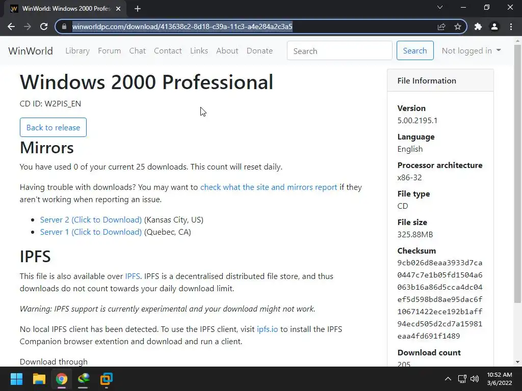522x391 pixels.
Task: Click the Back to release button
Action: 53,127
